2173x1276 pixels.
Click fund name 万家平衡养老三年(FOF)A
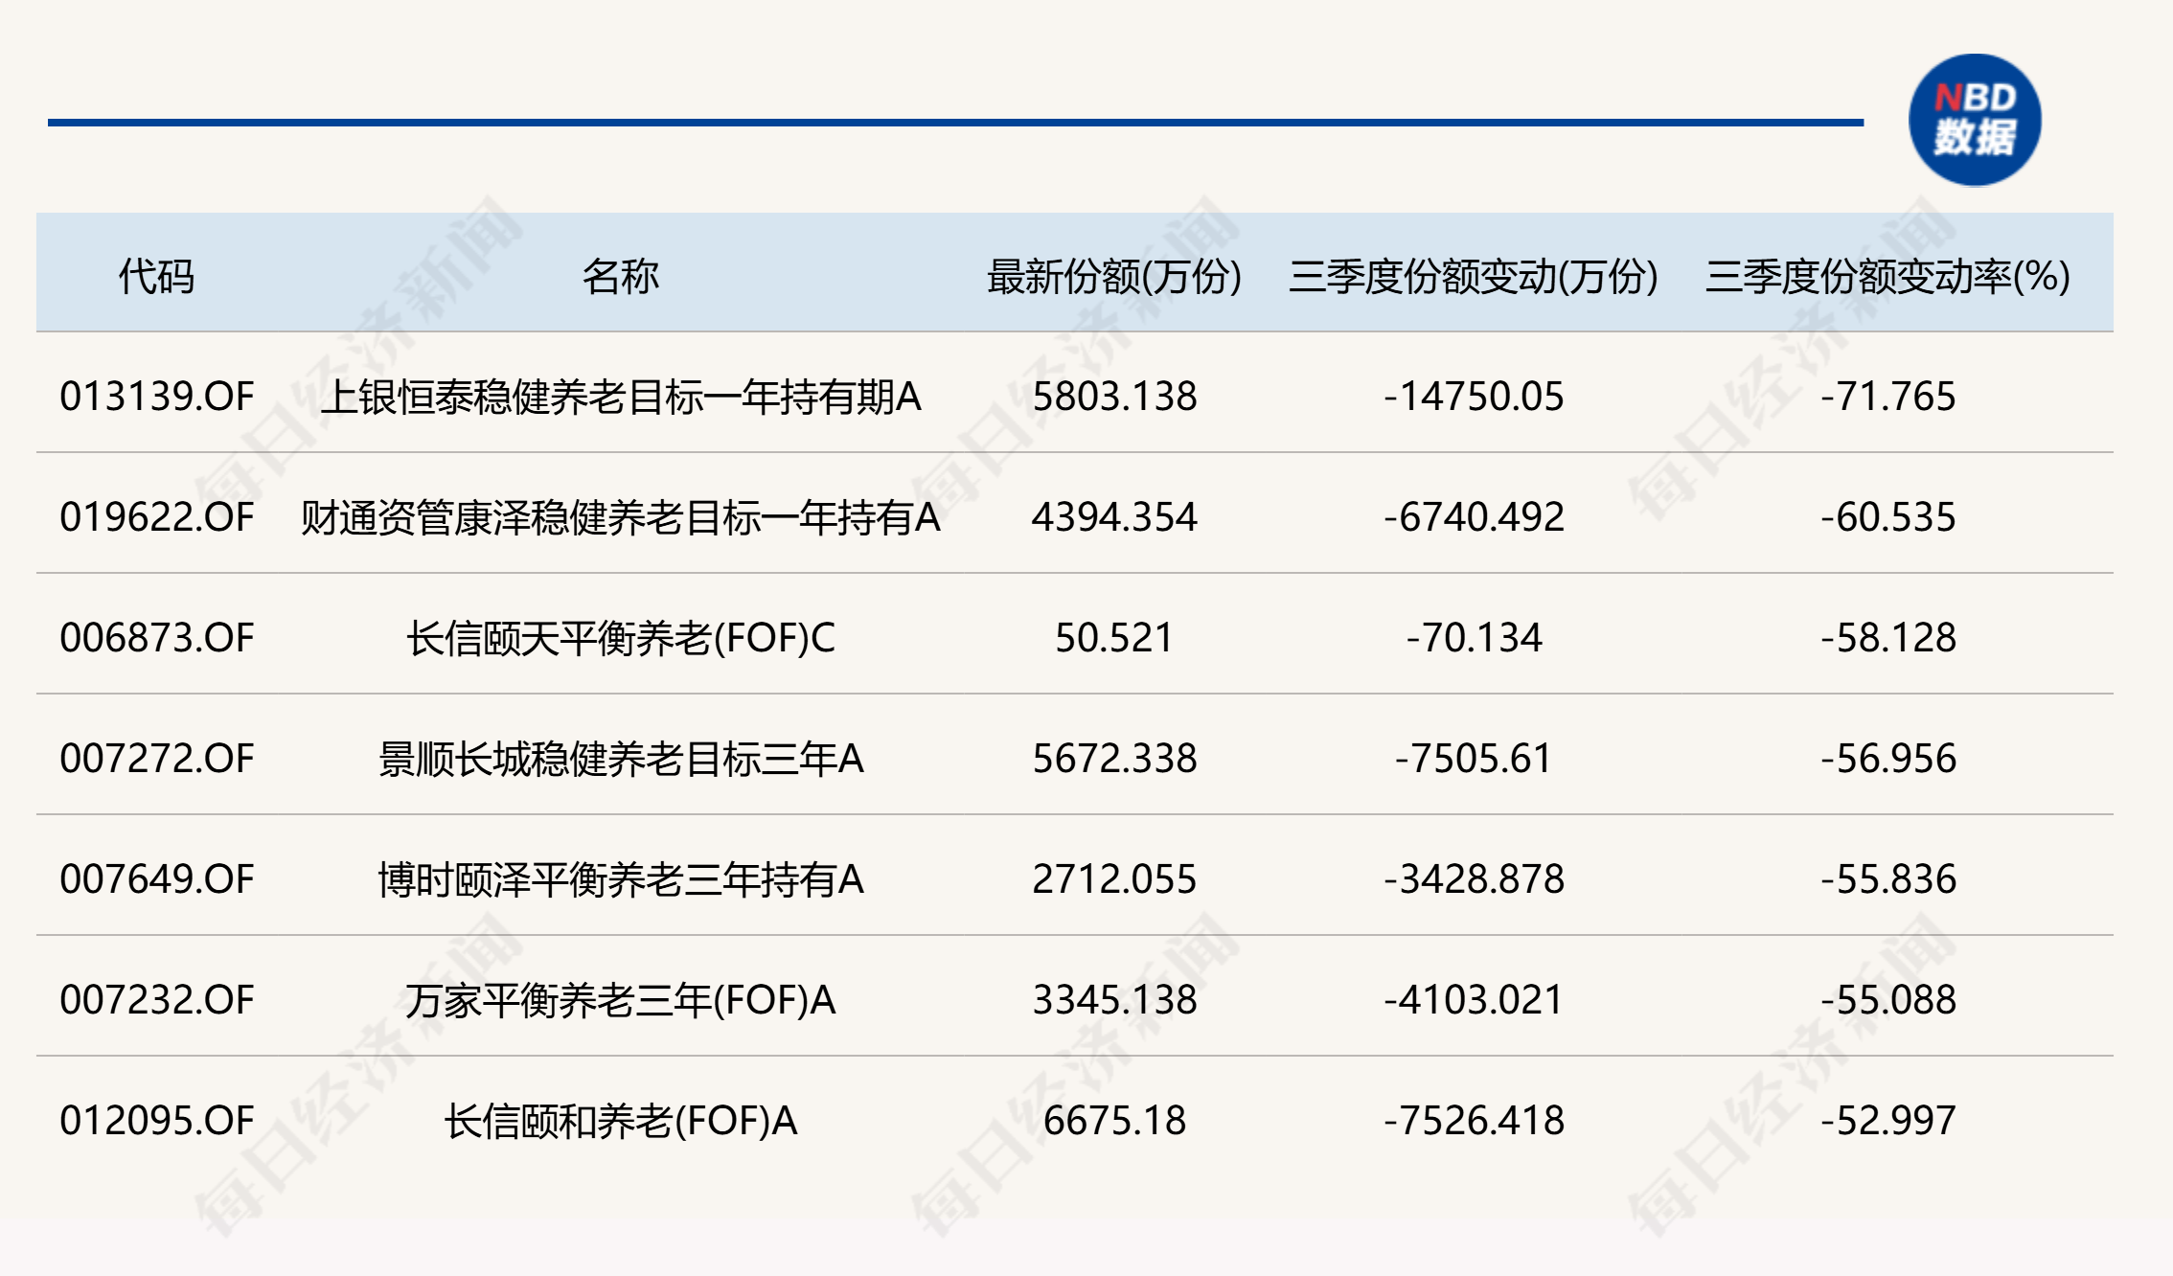coord(620,1000)
